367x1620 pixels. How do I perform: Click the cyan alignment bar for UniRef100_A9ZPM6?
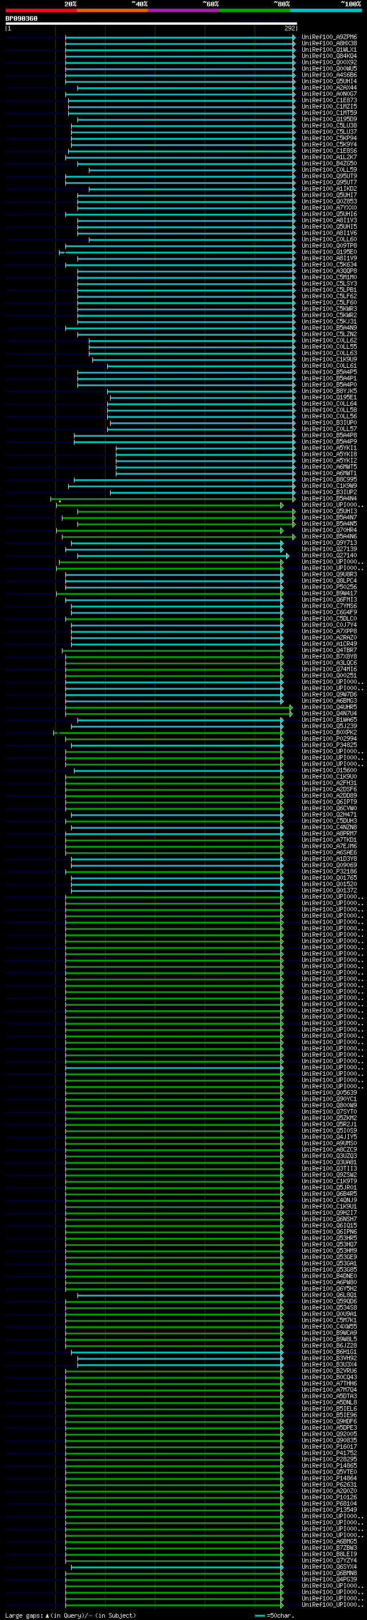pos(179,37)
